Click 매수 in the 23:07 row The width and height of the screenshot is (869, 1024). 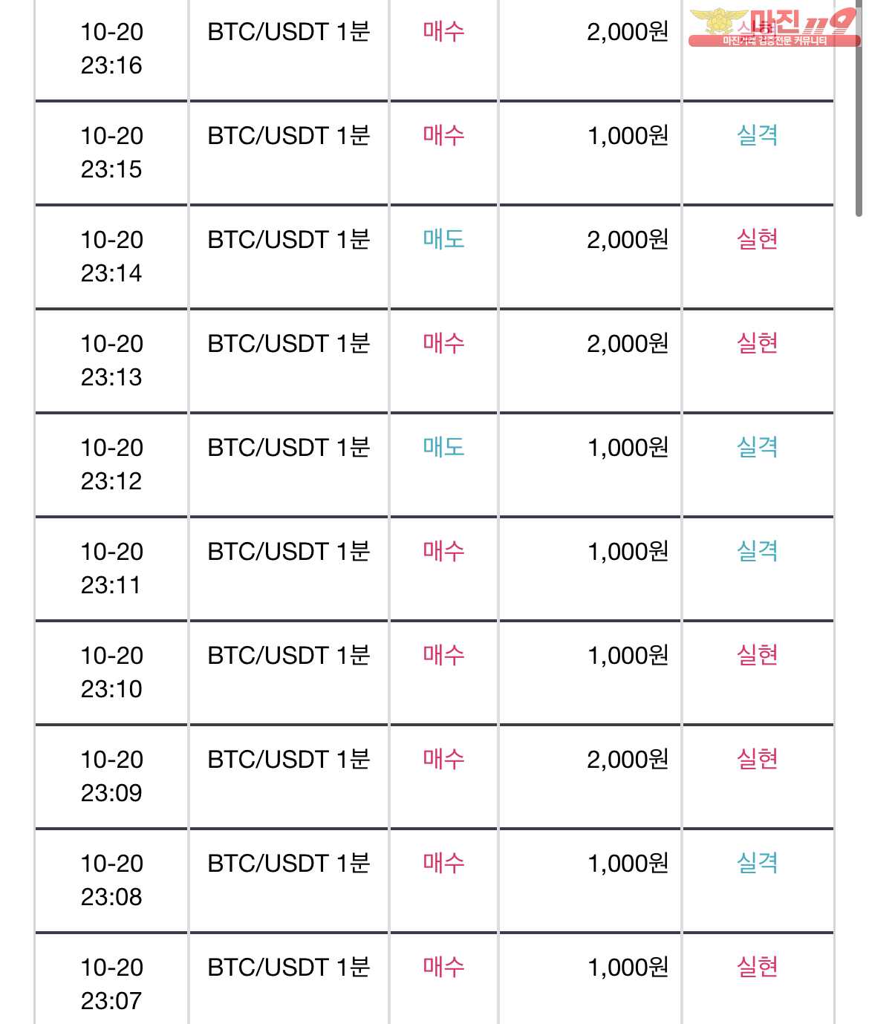pos(443,967)
